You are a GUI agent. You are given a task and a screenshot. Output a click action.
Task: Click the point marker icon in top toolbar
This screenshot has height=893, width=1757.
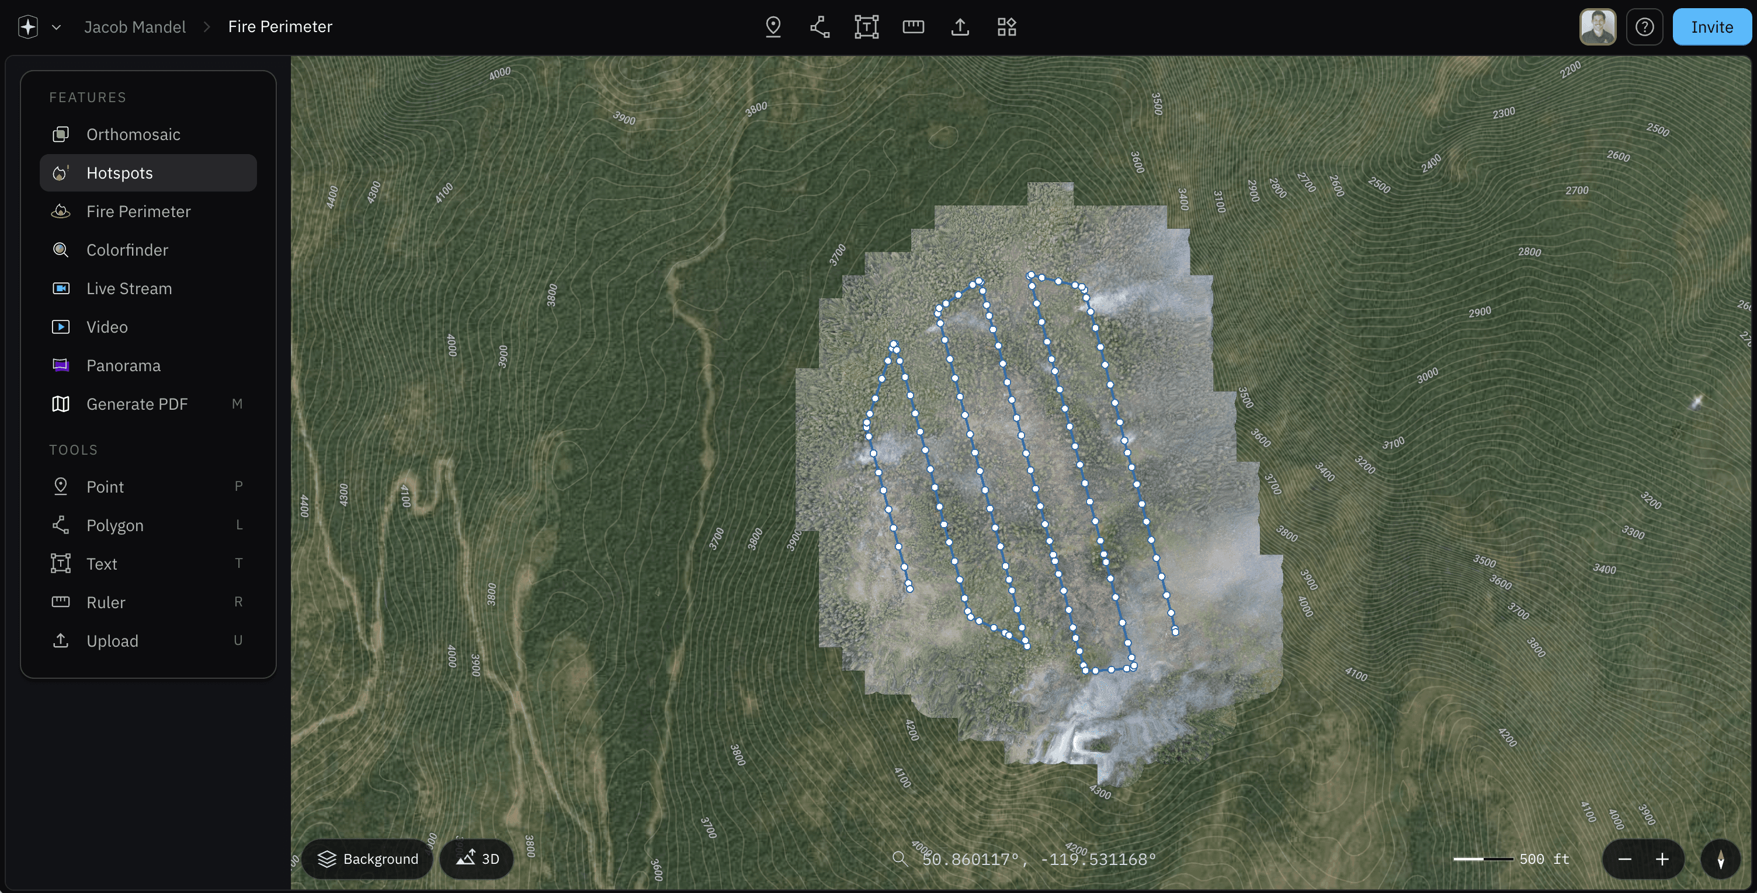pyautogui.click(x=773, y=27)
